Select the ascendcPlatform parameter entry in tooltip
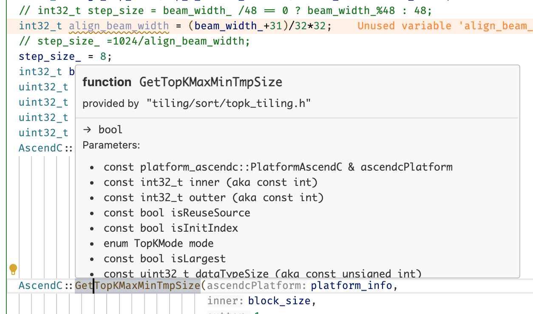This screenshot has height=314, width=533. 278,167
